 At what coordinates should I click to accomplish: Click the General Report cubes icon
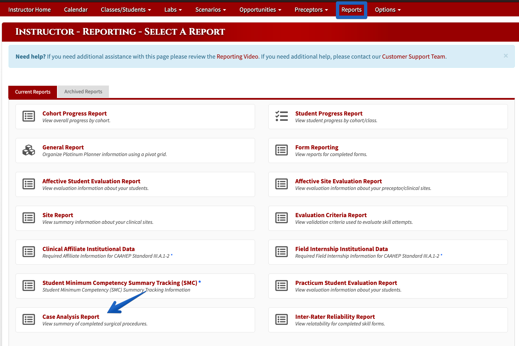(29, 150)
